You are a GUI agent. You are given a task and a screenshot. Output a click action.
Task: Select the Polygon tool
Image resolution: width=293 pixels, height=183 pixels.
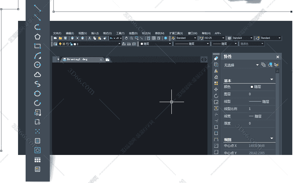[38, 37]
